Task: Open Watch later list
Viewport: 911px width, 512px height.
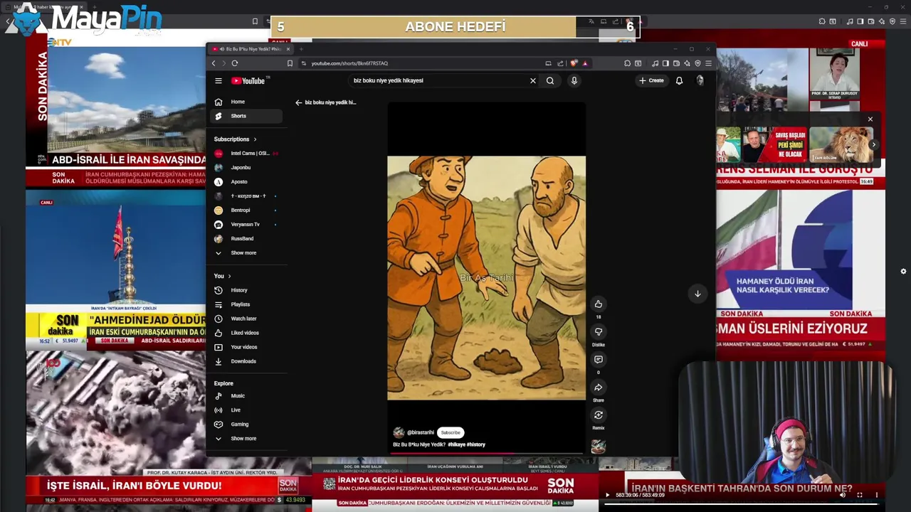Action: point(246,319)
